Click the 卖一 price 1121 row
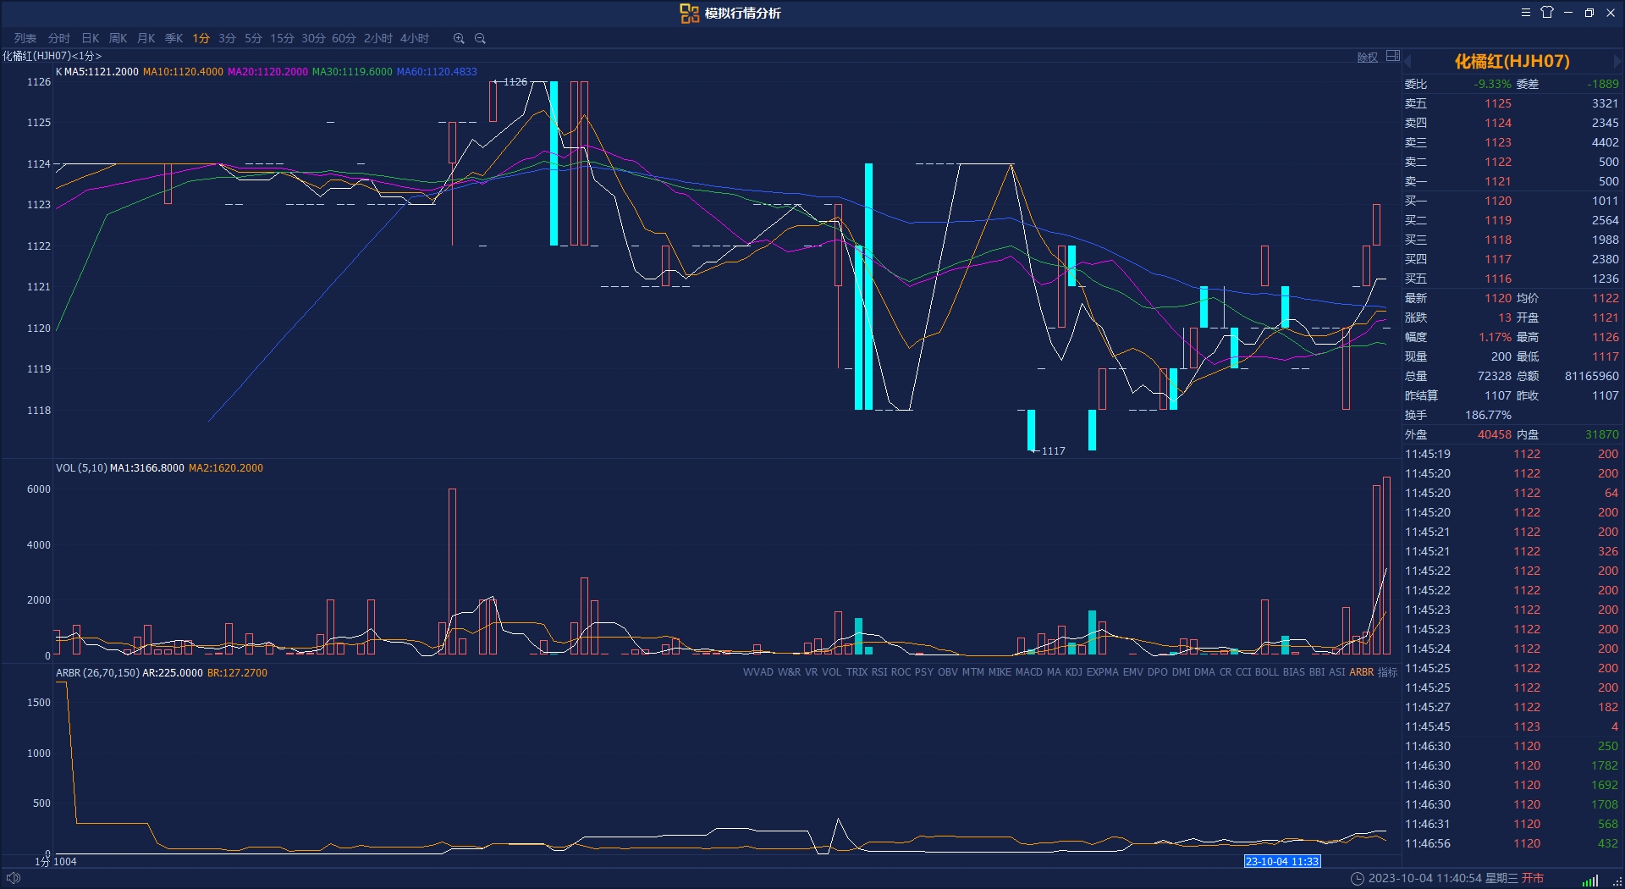 click(x=1512, y=181)
